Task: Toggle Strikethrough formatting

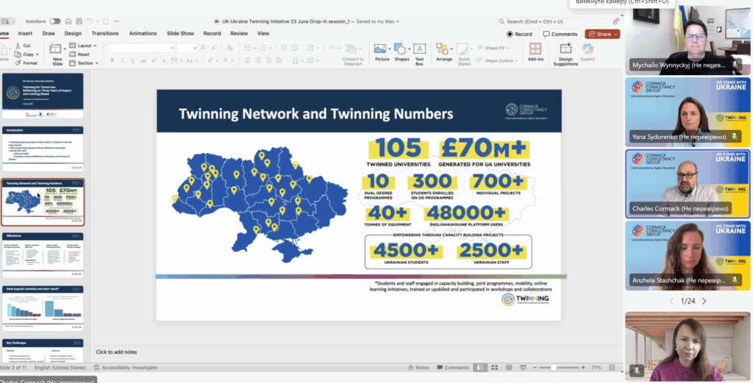Action: coord(143,60)
